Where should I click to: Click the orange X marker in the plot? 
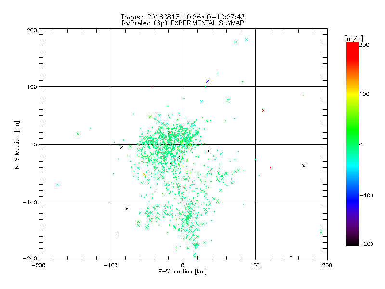click(x=145, y=175)
